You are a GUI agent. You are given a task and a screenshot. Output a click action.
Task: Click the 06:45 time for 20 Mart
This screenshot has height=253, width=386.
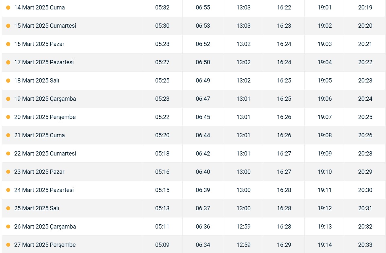point(203,117)
